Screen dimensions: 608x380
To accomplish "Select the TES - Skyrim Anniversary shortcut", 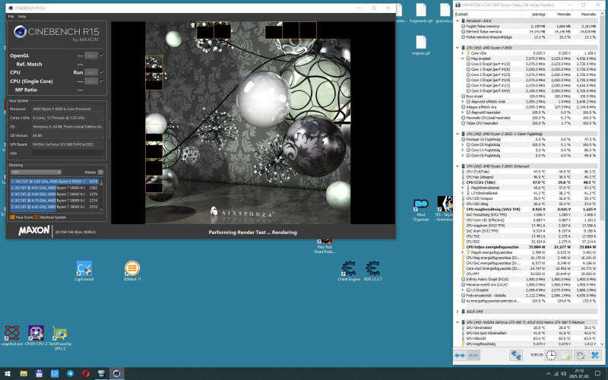I will pos(445,208).
